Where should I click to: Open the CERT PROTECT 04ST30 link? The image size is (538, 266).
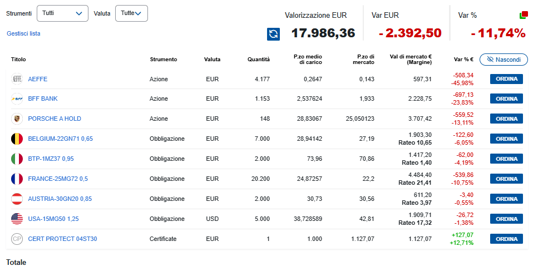tap(62, 239)
